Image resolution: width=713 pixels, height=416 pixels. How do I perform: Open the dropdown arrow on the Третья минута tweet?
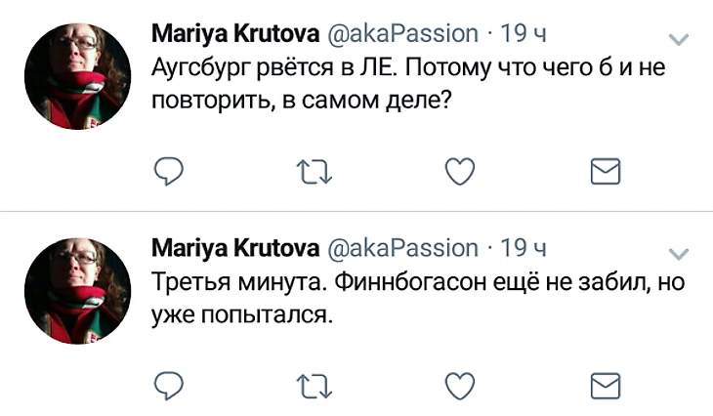676,252
